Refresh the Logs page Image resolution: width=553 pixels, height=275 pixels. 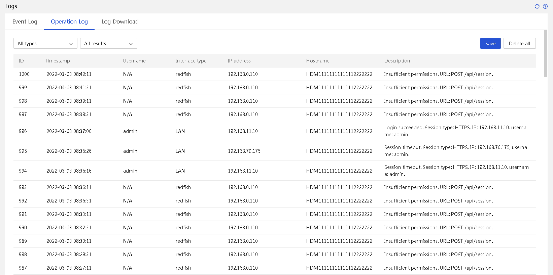tap(537, 6)
